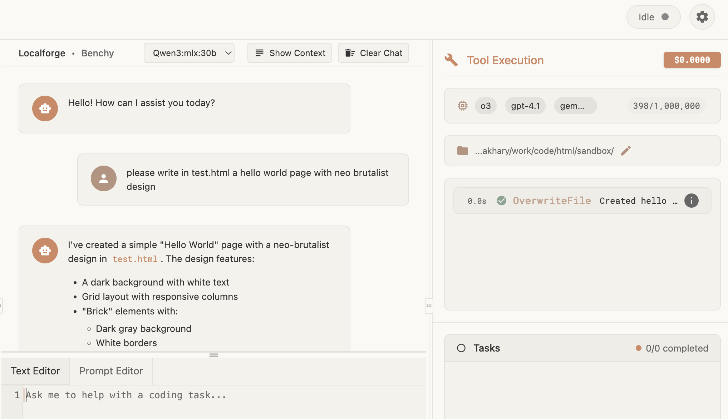
Task: Click the Show Context button
Action: click(290, 53)
